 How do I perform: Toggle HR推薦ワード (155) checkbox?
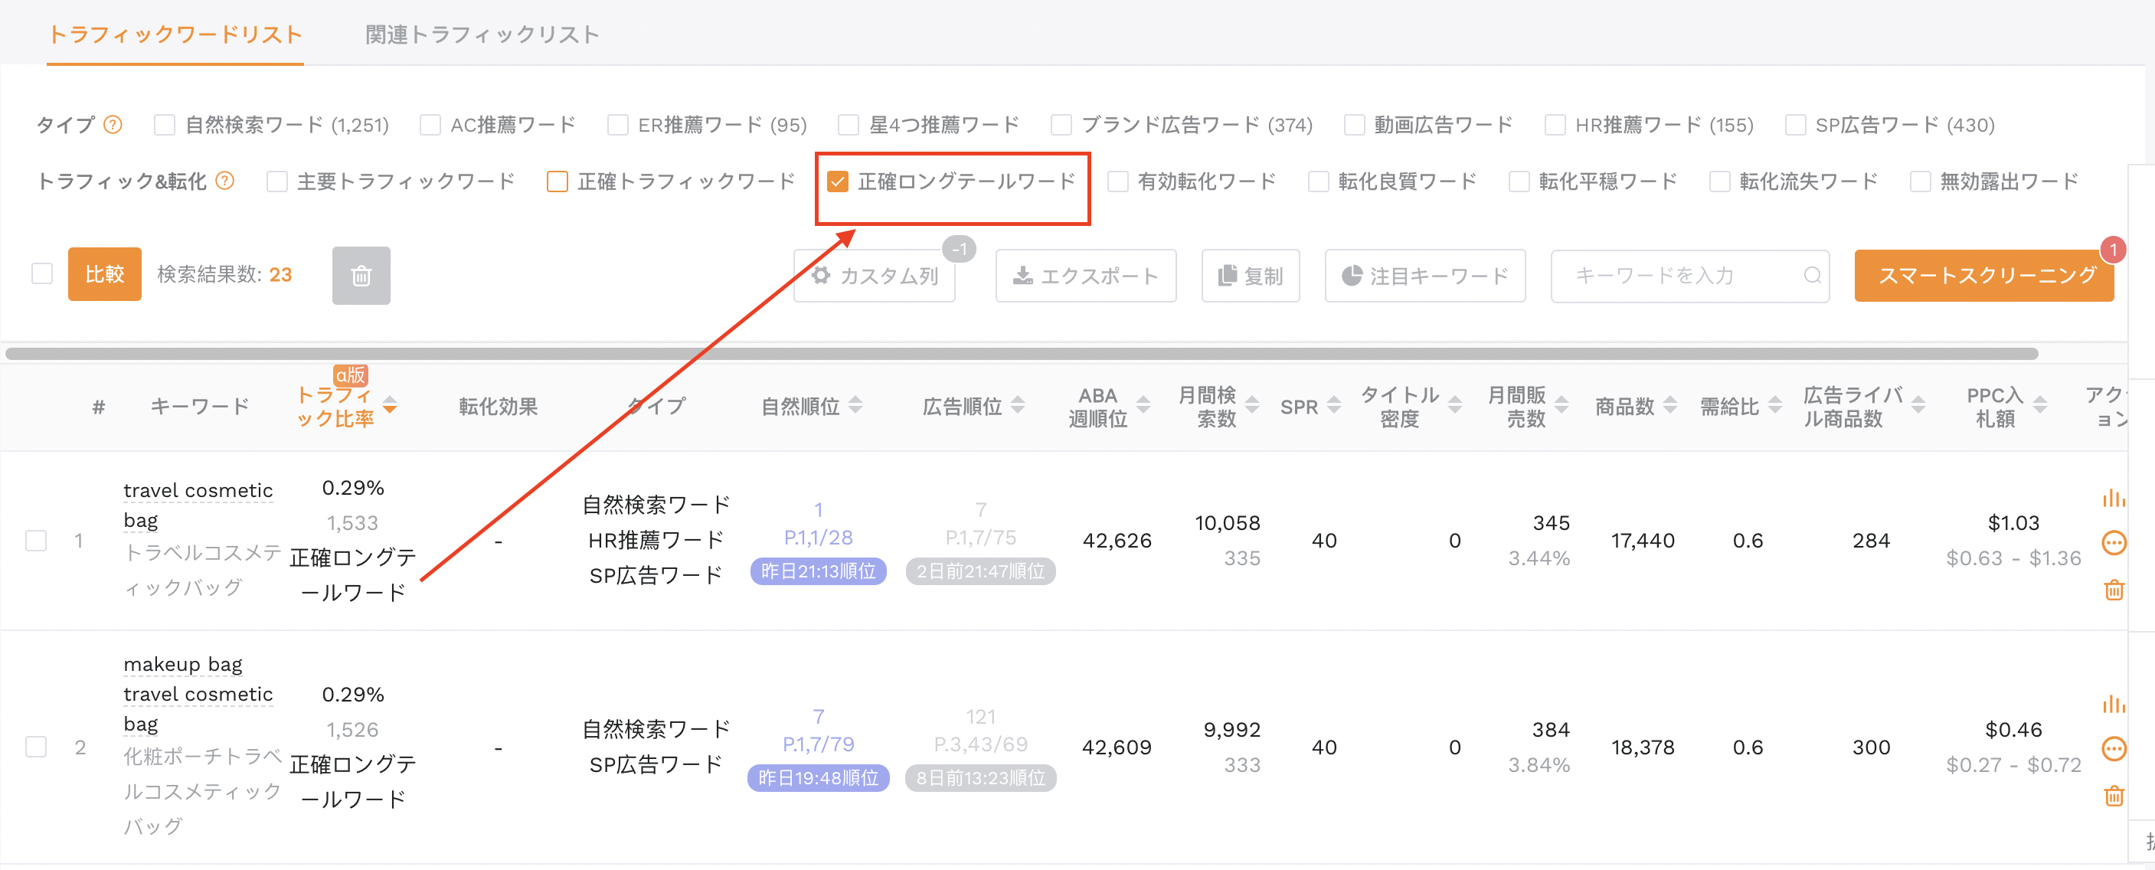pyautogui.click(x=1555, y=125)
